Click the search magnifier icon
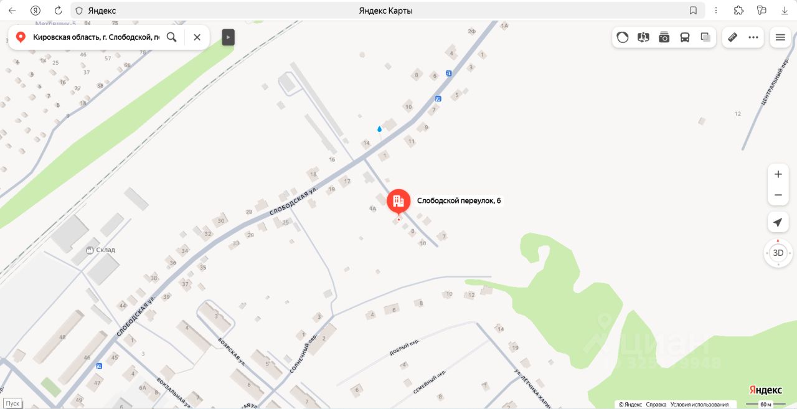 click(x=172, y=37)
